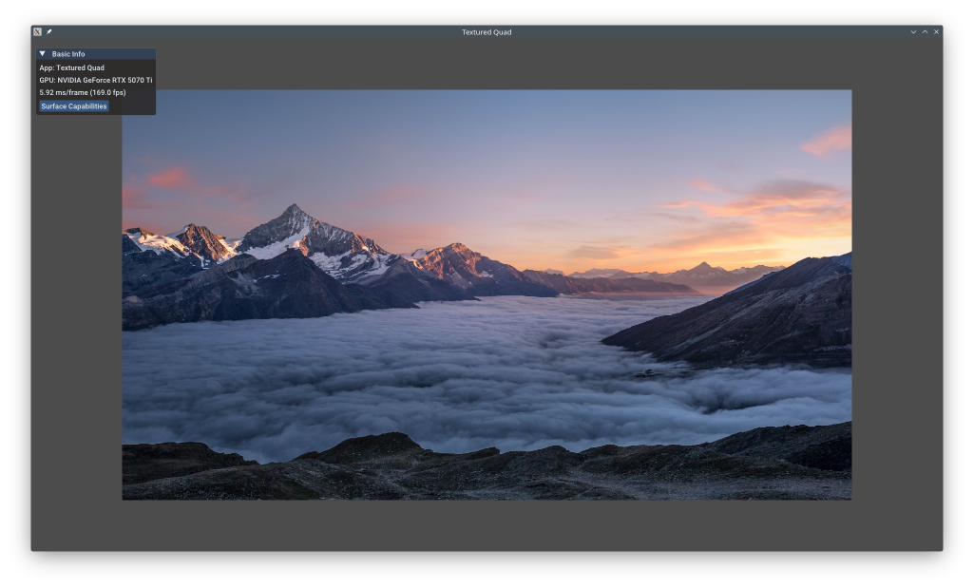
Task: Click the ms/frame fps readout
Action: pos(83,92)
